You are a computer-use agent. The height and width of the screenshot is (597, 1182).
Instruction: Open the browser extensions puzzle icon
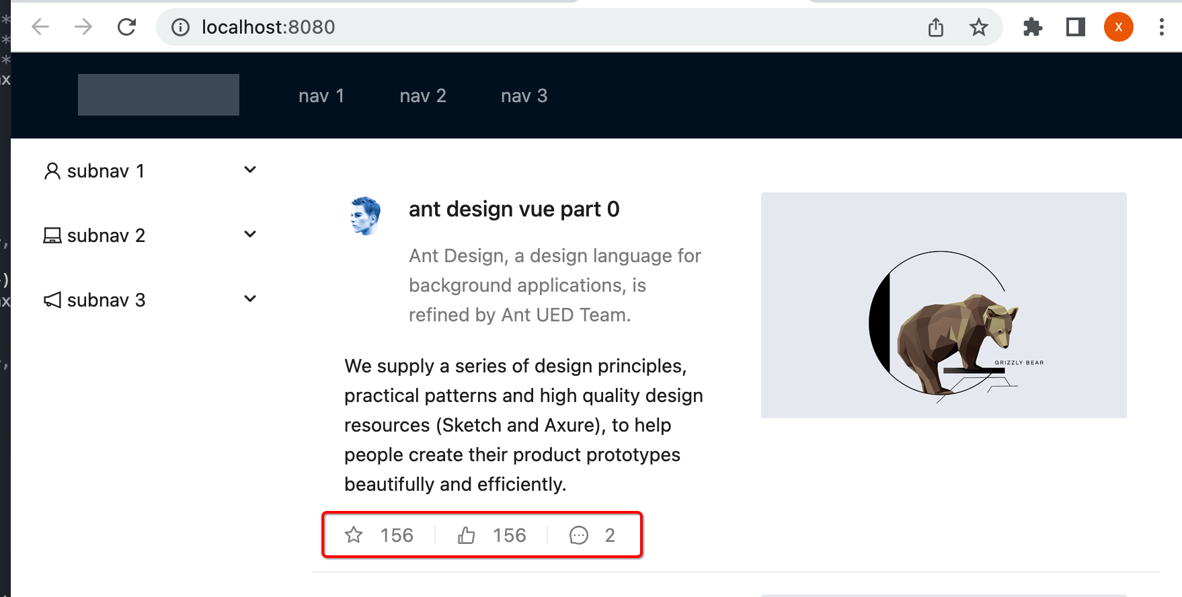(x=1033, y=27)
